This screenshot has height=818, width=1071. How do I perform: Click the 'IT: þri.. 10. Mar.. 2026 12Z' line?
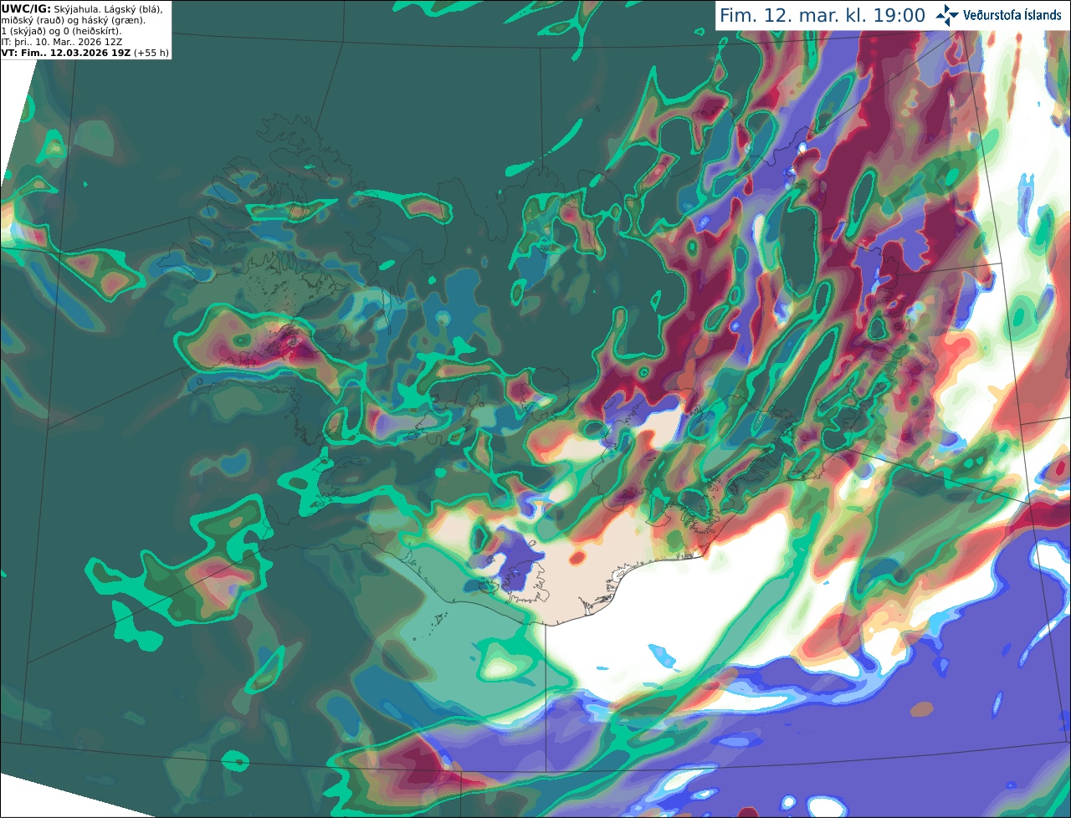[x=62, y=42]
